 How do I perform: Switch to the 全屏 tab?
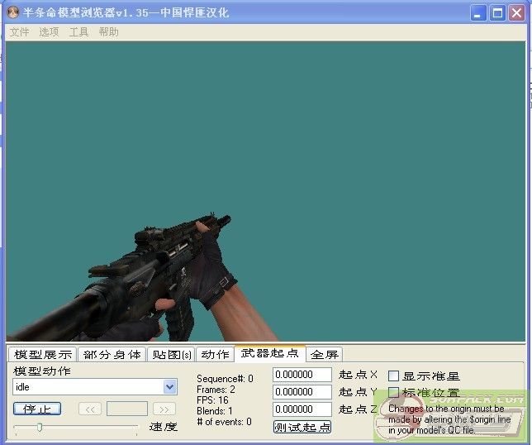click(325, 354)
